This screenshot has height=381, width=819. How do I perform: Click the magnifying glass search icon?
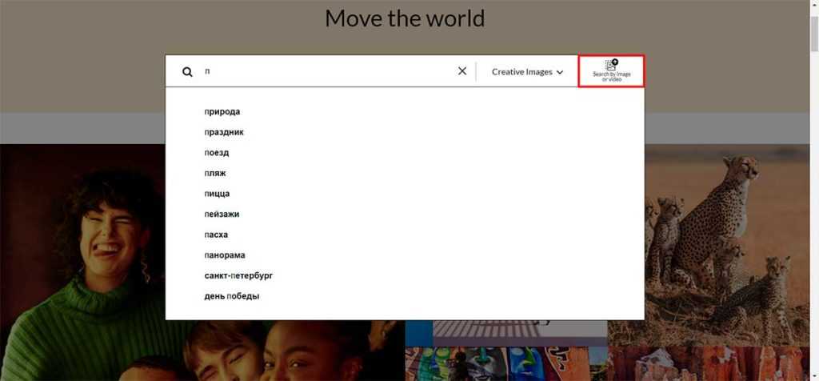[x=187, y=72]
